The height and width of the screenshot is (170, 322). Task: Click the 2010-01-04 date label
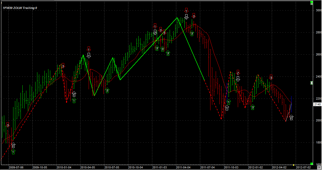tap(63, 167)
